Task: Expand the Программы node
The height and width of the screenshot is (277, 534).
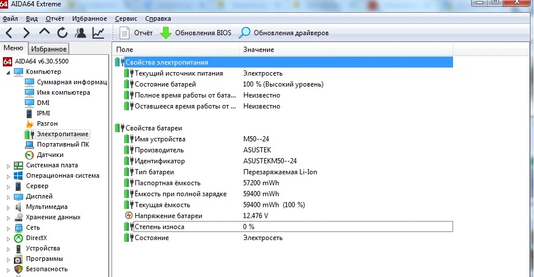Action: pyautogui.click(x=9, y=260)
